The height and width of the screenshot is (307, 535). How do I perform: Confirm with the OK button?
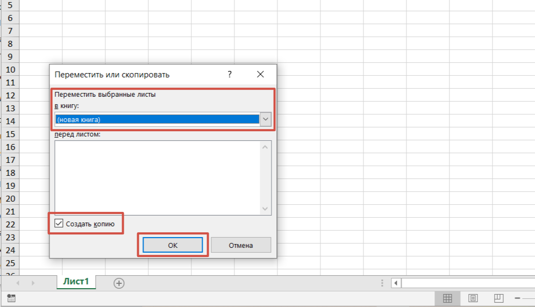(173, 245)
